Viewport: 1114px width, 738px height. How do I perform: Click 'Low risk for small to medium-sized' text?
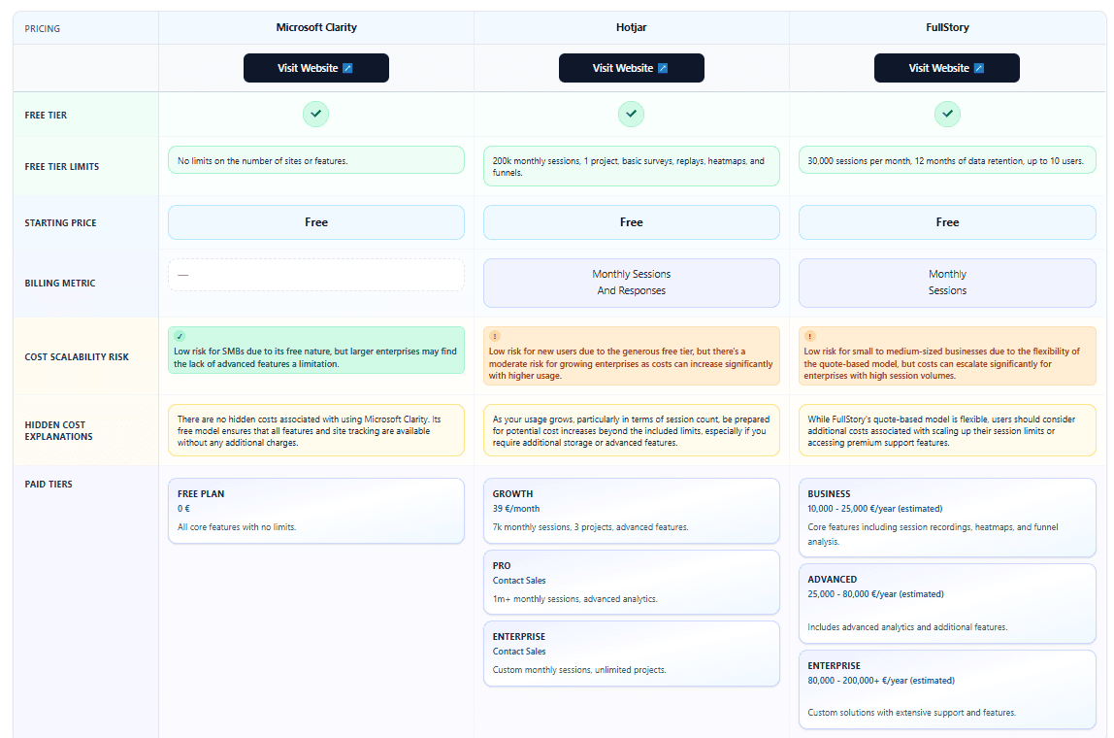942,363
